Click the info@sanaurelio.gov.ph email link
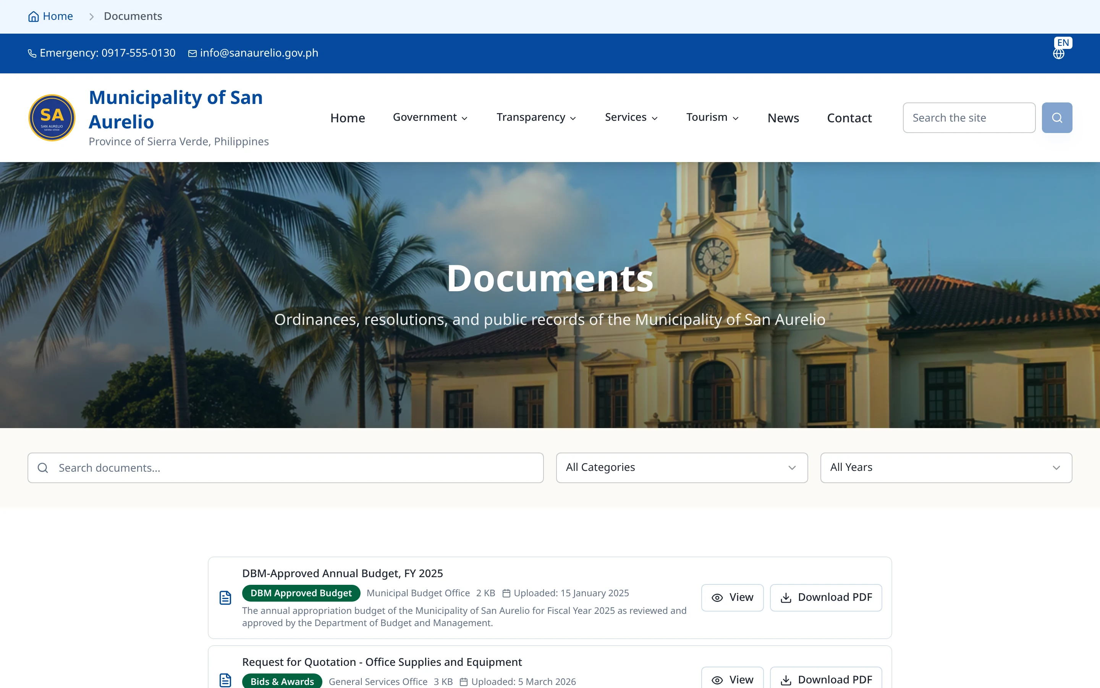The height and width of the screenshot is (688, 1100). tap(253, 53)
